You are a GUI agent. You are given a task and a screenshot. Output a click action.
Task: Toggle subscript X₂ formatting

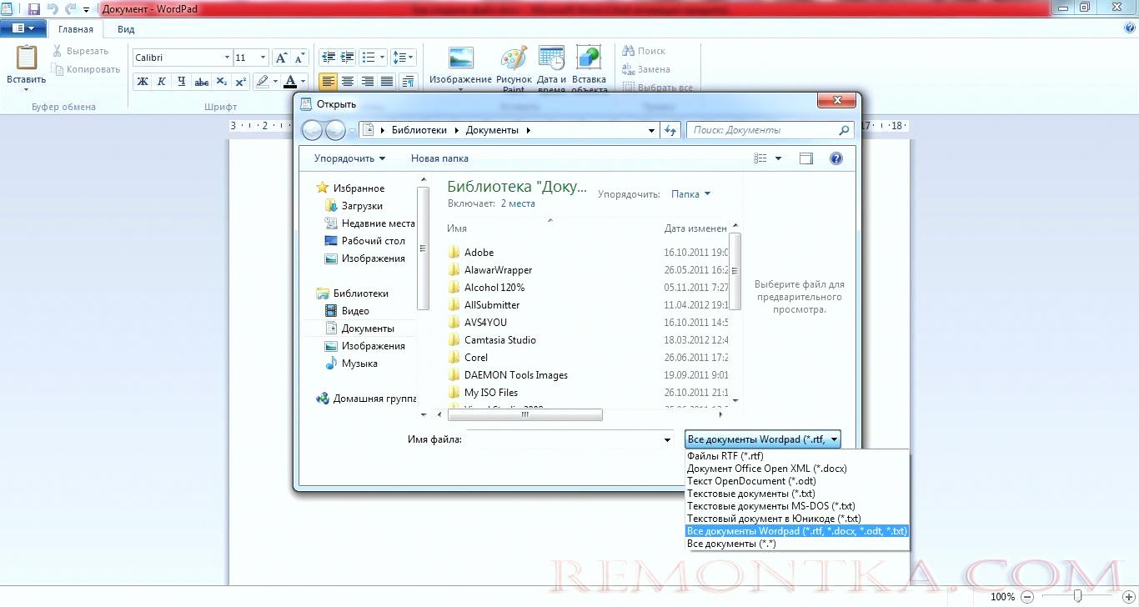[221, 82]
